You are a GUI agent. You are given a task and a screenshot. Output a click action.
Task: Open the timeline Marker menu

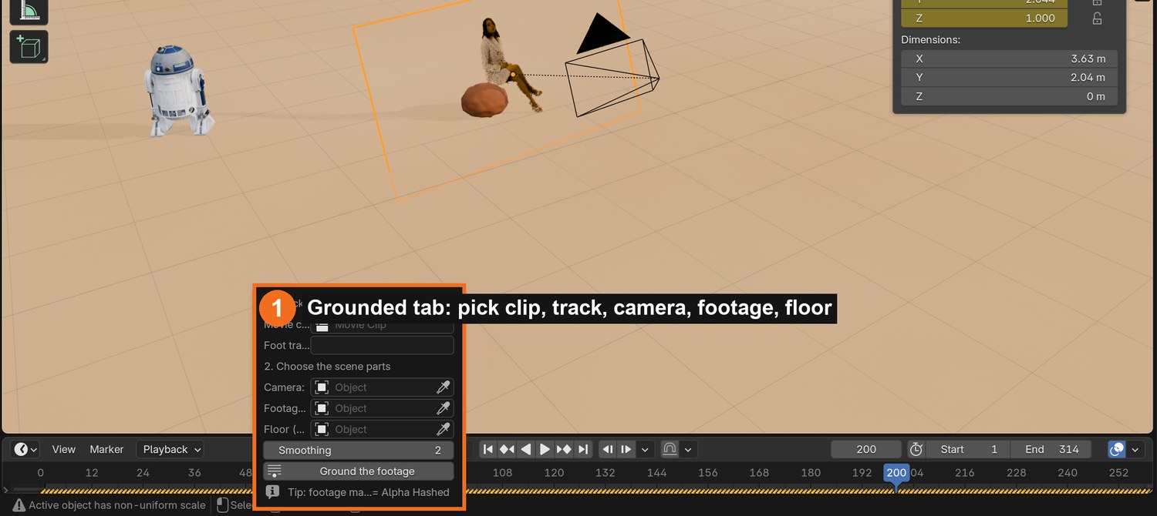pyautogui.click(x=106, y=449)
